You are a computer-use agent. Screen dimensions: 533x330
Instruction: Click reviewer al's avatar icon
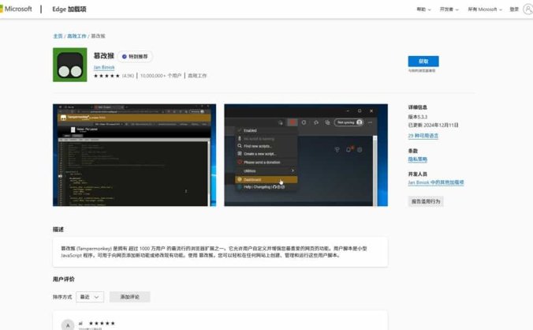click(x=69, y=324)
